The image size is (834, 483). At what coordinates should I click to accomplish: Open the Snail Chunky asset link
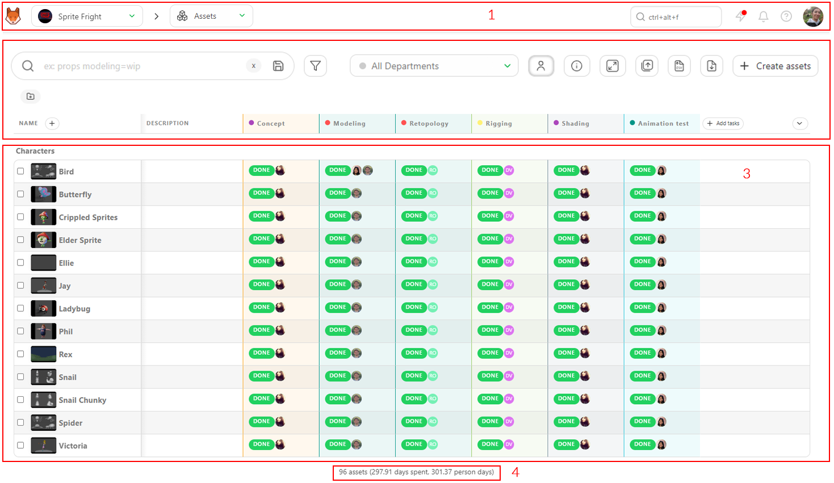[x=82, y=400]
